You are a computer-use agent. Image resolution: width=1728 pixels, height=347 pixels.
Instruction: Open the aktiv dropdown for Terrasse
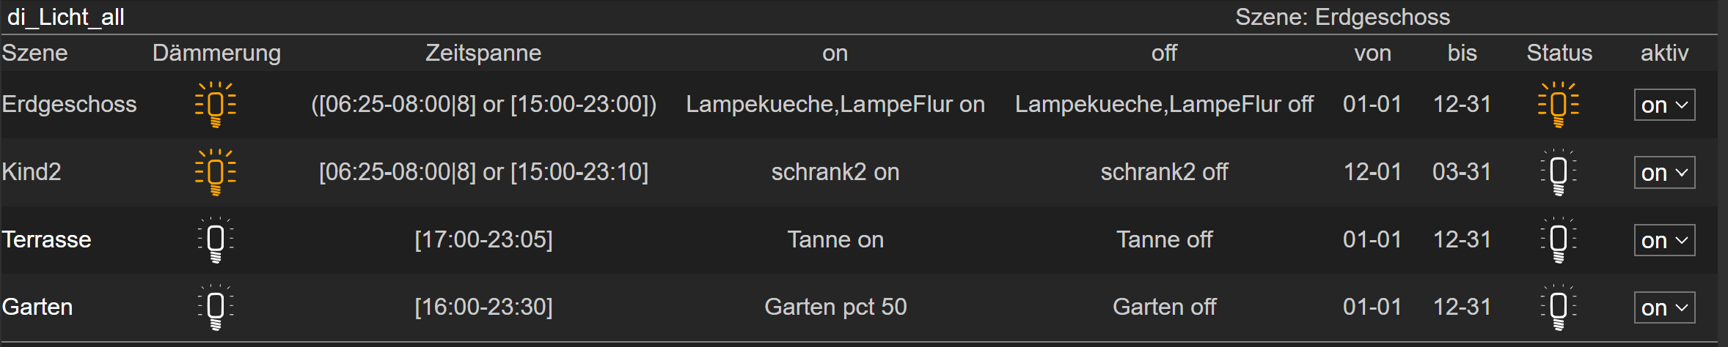click(x=1664, y=240)
